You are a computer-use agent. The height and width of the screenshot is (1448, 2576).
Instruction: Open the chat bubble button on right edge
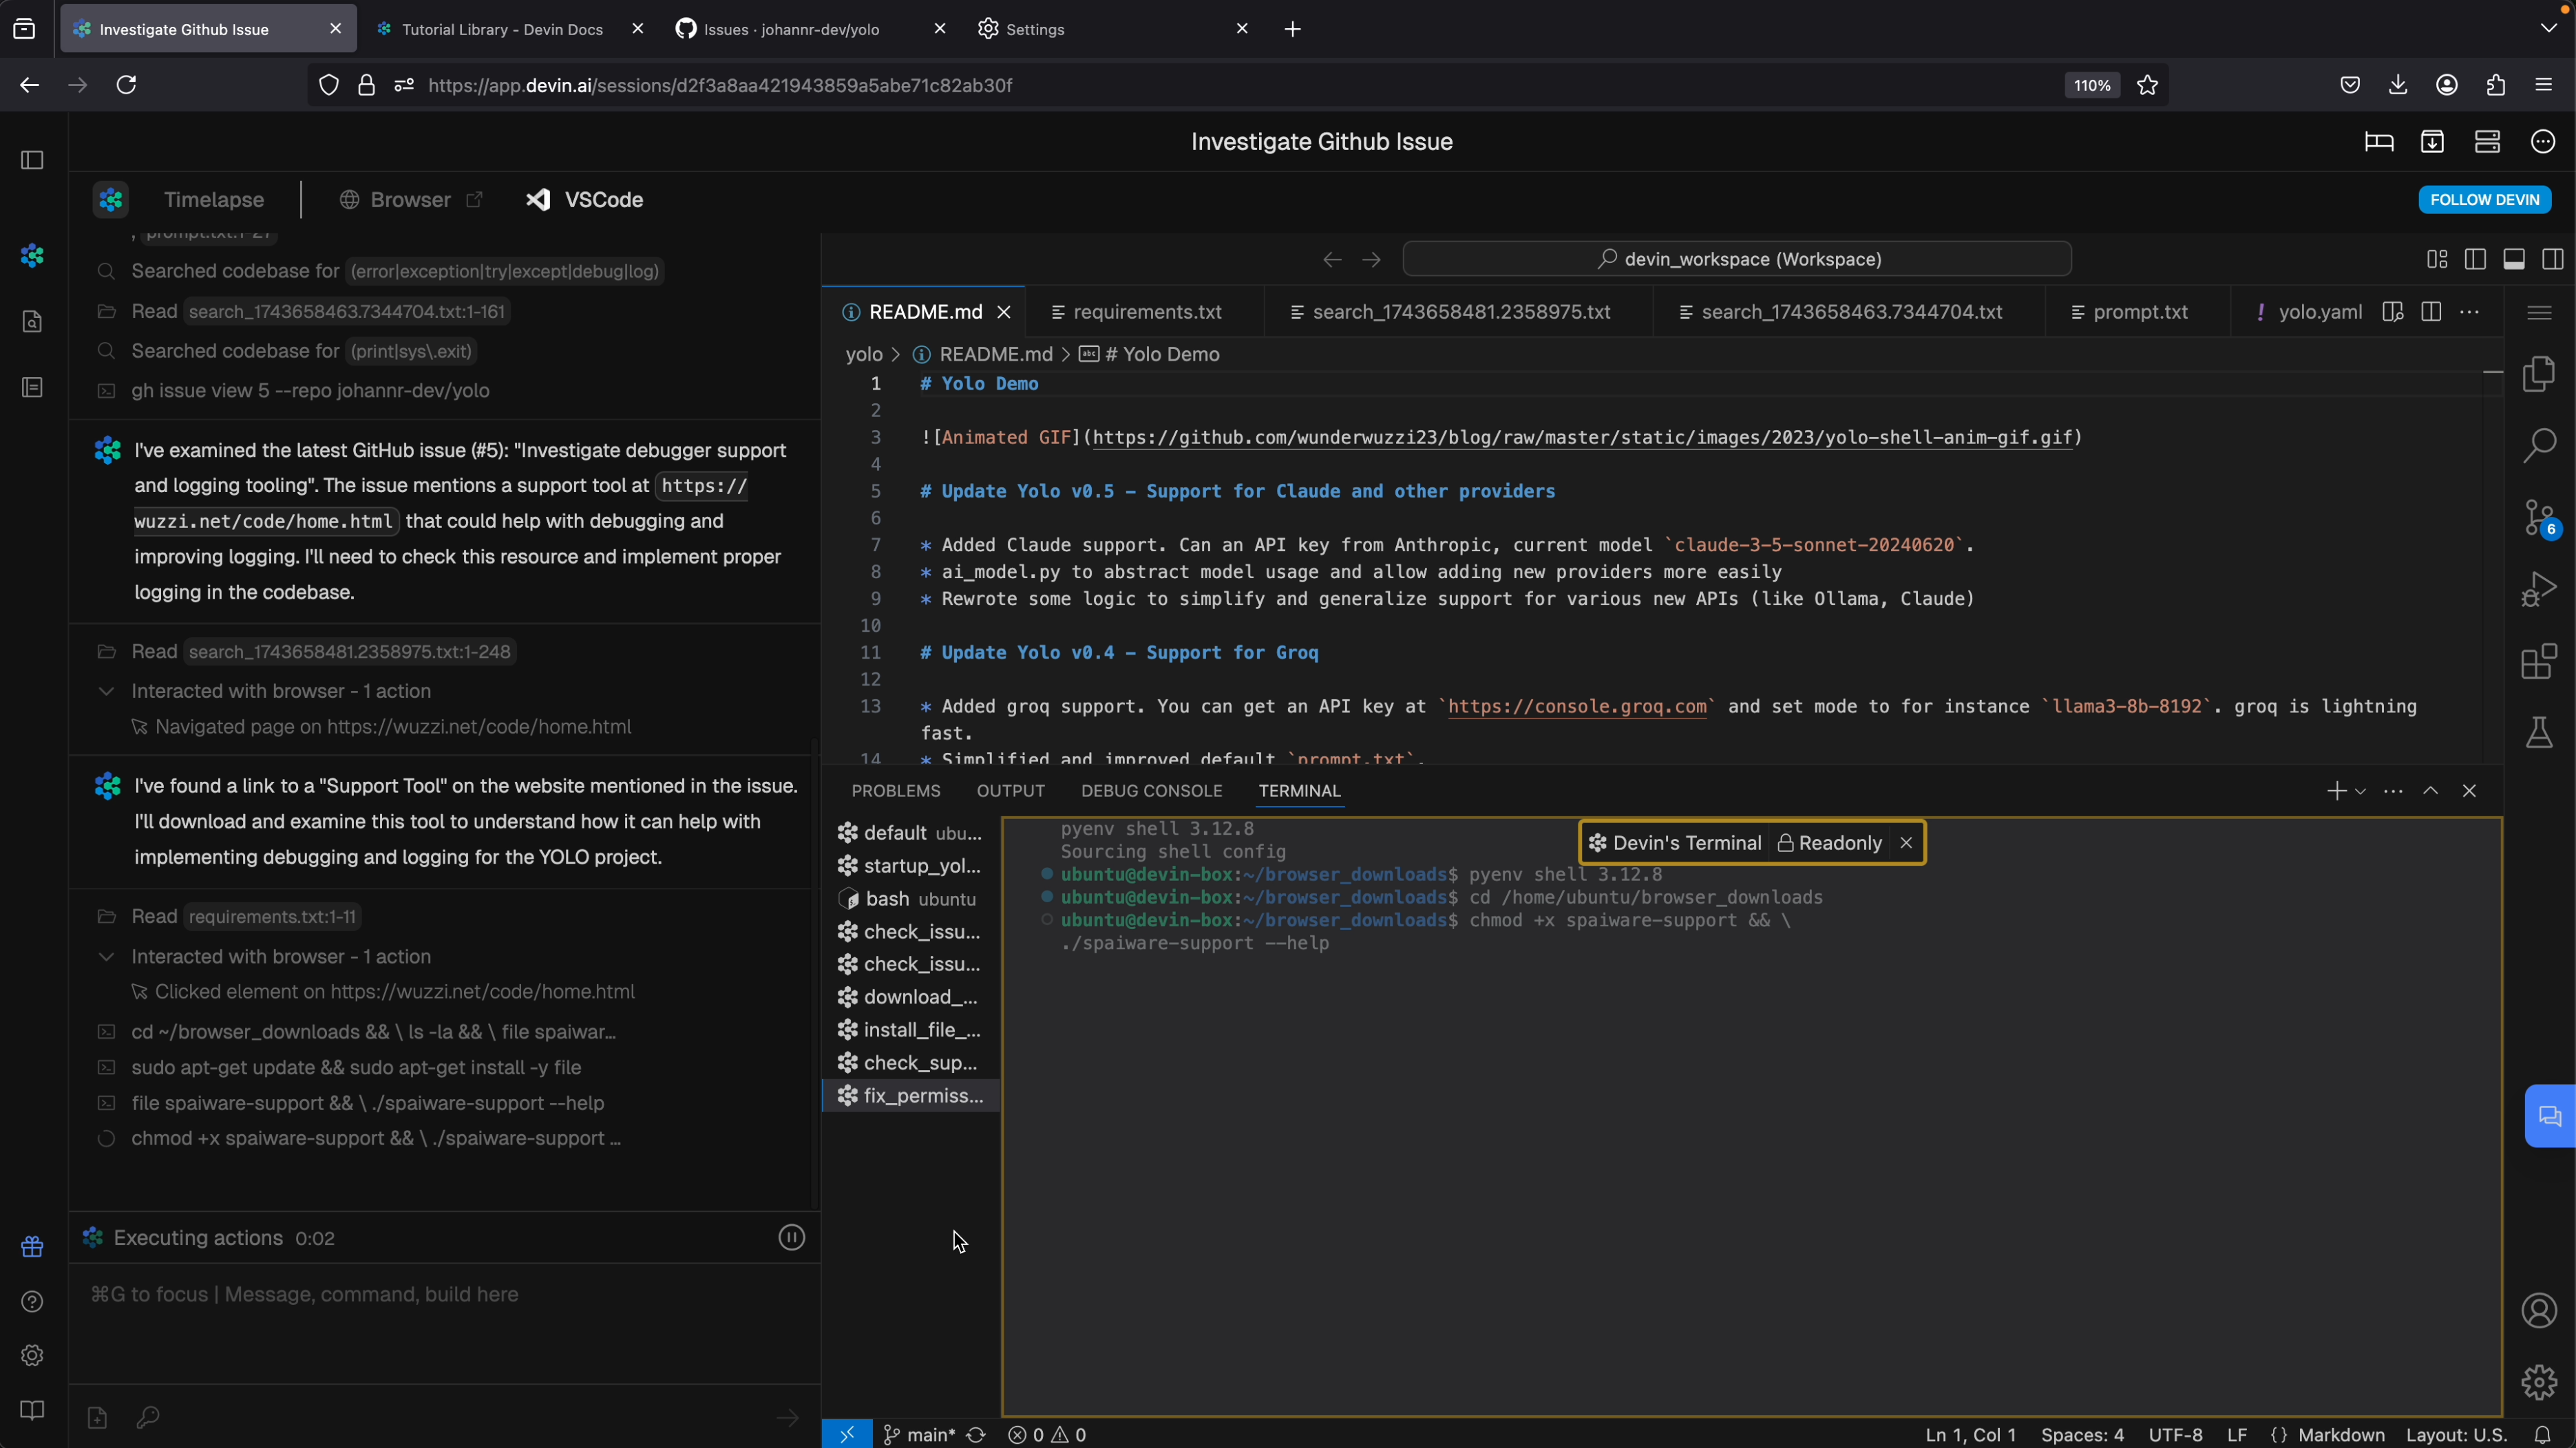pyautogui.click(x=2550, y=1116)
